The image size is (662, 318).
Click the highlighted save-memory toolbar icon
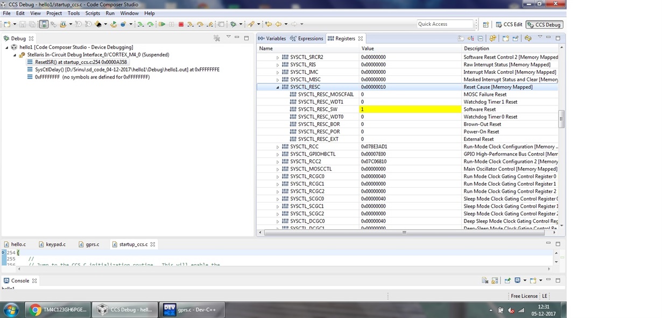tap(44, 24)
